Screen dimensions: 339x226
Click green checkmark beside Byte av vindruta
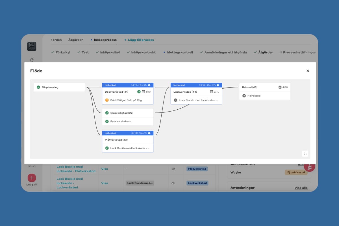(107, 121)
